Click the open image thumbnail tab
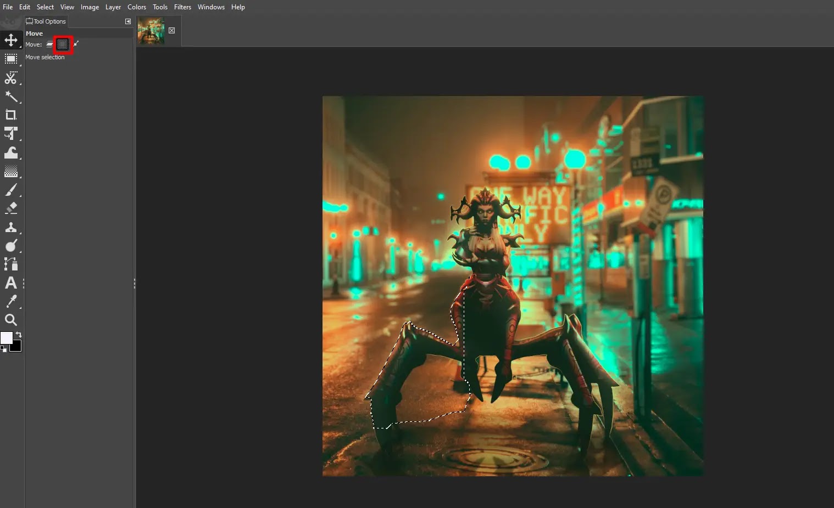834x508 pixels. click(151, 30)
